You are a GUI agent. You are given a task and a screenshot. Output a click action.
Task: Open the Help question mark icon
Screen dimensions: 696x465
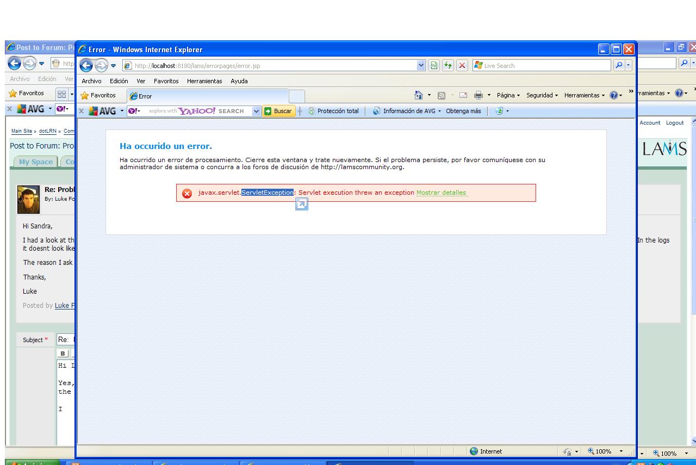(613, 96)
